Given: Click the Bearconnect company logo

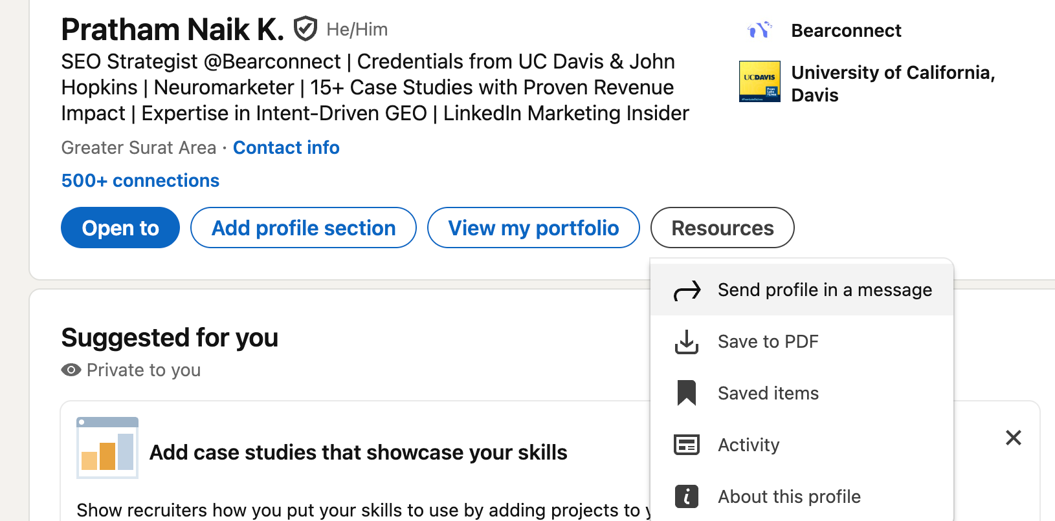Looking at the screenshot, I should click(759, 30).
